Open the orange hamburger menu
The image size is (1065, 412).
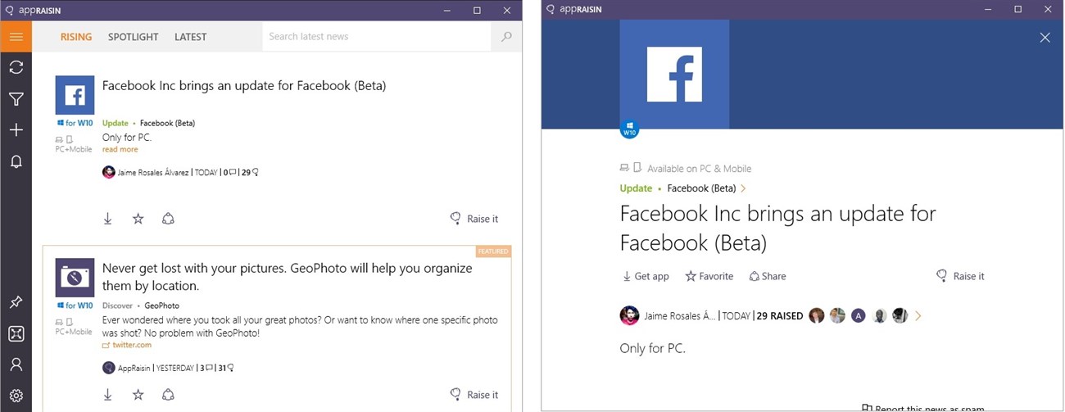pyautogui.click(x=16, y=37)
